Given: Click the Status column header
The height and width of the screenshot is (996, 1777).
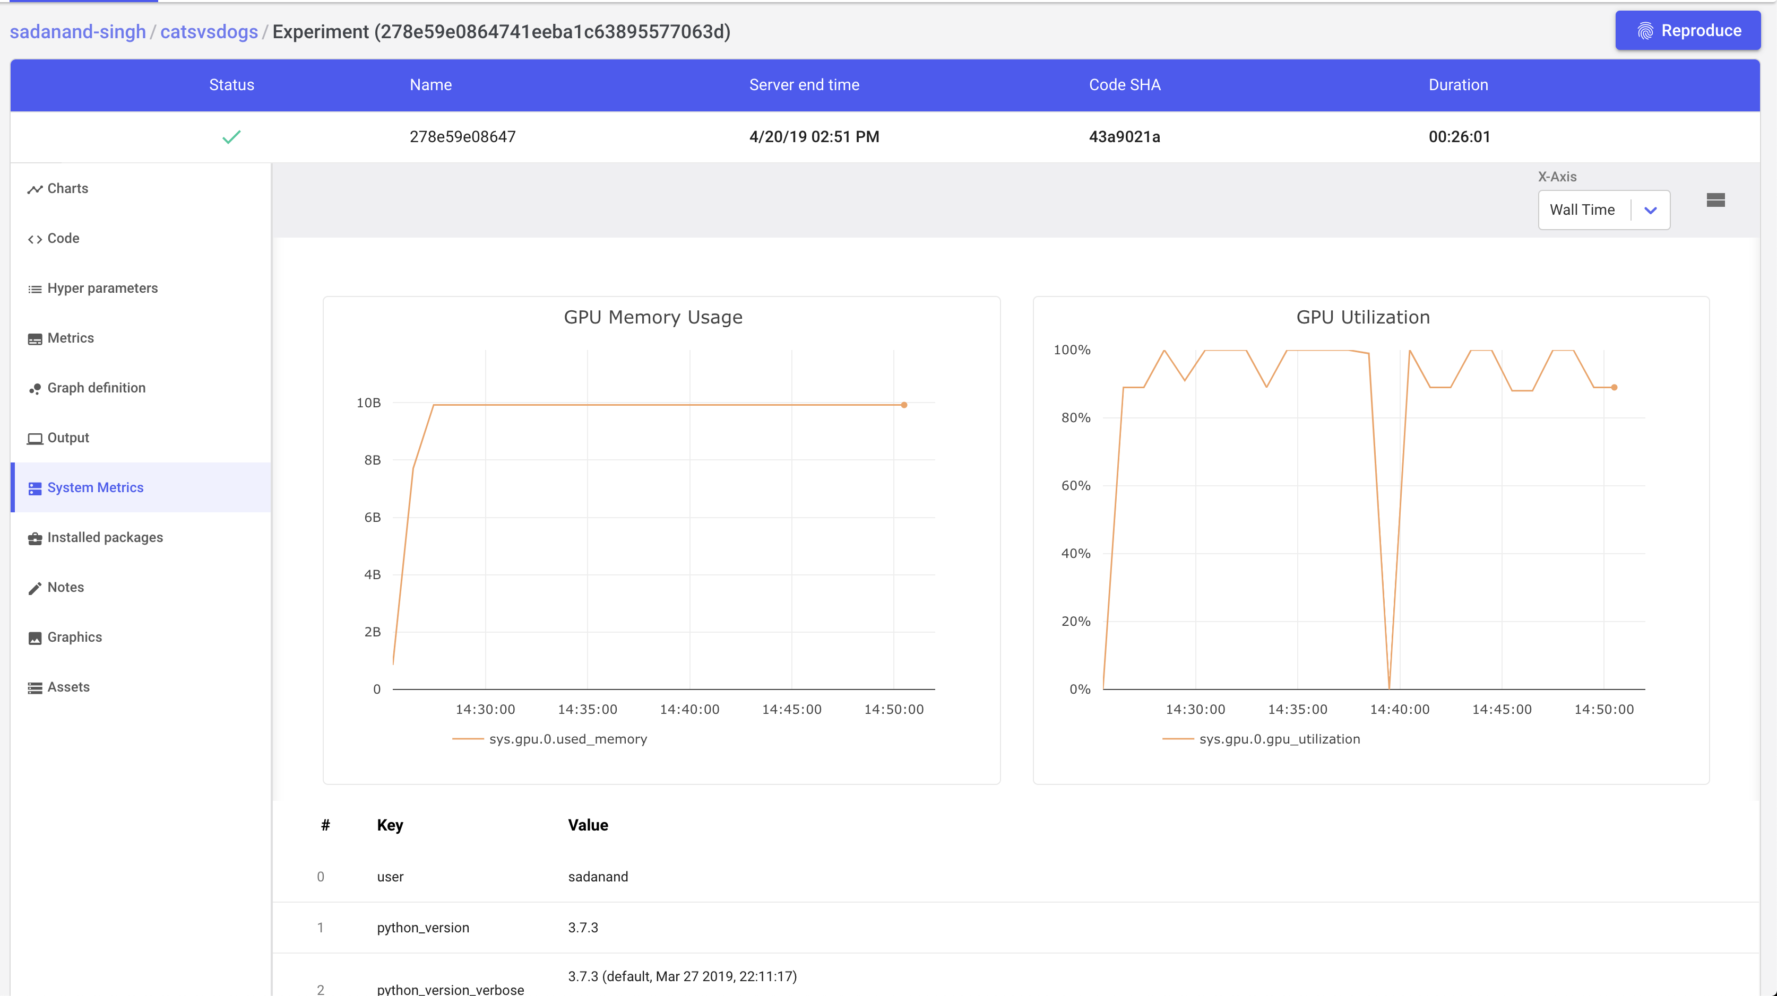Looking at the screenshot, I should point(232,85).
